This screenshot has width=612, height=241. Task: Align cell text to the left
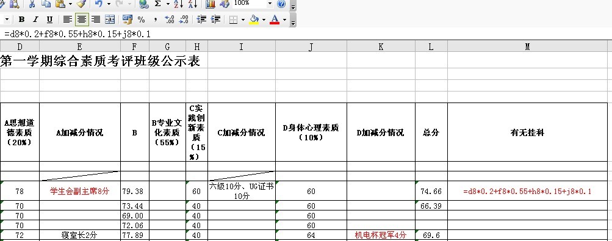click(68, 19)
